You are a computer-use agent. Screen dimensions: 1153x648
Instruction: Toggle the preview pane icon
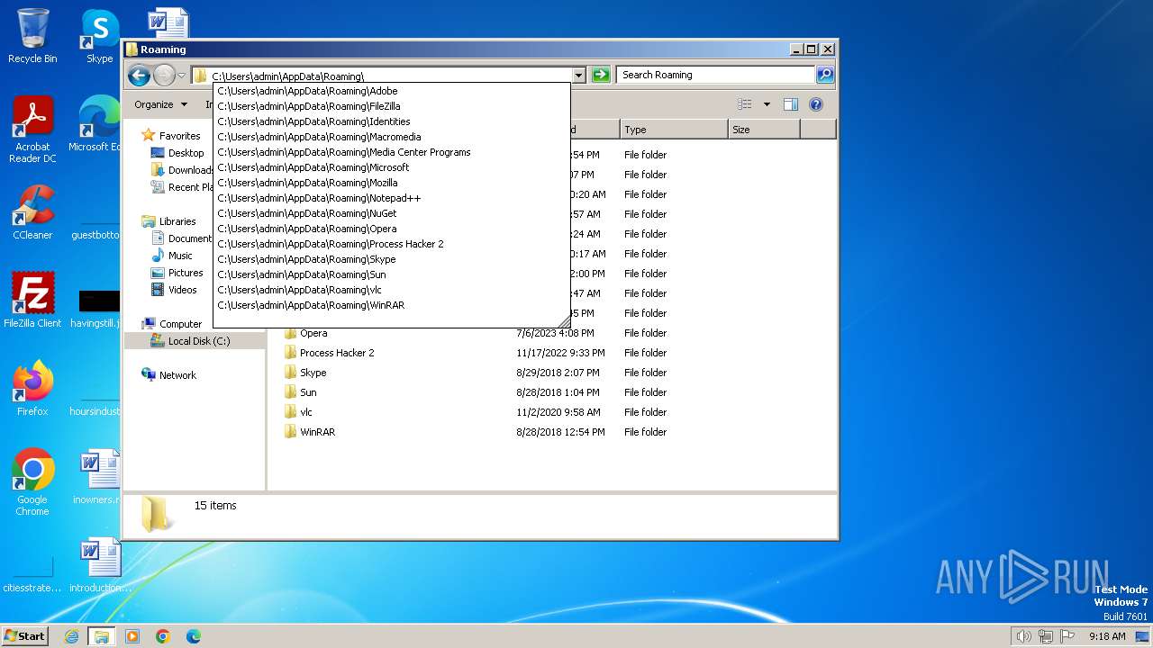(791, 104)
